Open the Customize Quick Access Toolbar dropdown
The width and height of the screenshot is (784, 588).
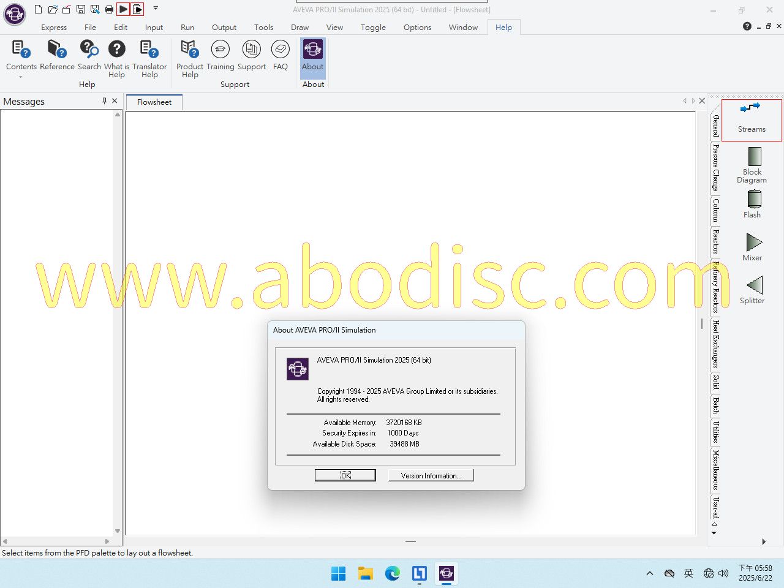click(x=156, y=9)
